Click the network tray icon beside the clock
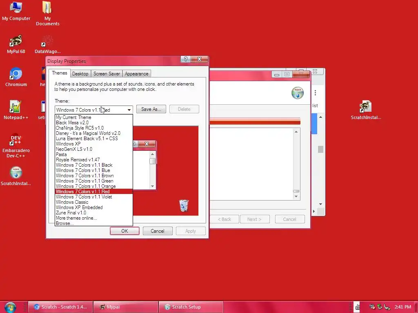 [x=387, y=307]
